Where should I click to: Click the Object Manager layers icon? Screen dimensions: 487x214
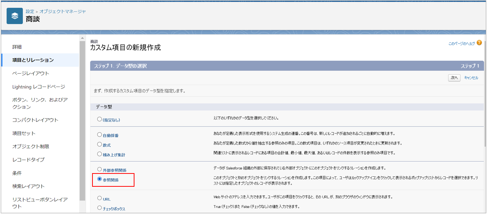(x=15, y=16)
